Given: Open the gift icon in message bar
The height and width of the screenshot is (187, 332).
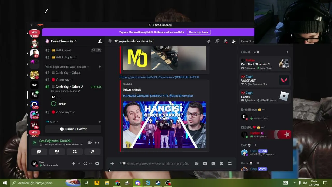Looking at the screenshot, I should (197, 163).
